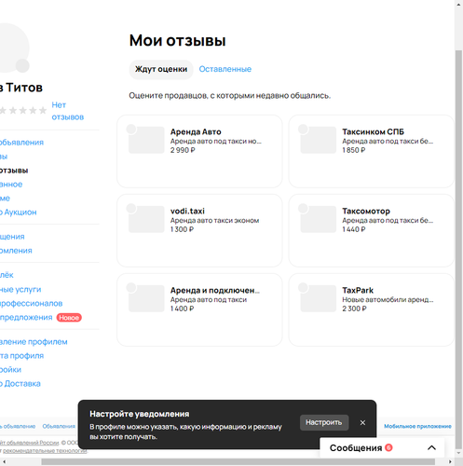Click the red Новое badge

tap(69, 318)
